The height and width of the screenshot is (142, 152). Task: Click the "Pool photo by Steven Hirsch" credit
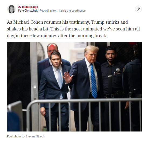(x=26, y=136)
